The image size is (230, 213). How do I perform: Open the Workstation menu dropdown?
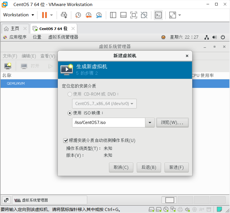click(x=19, y=15)
